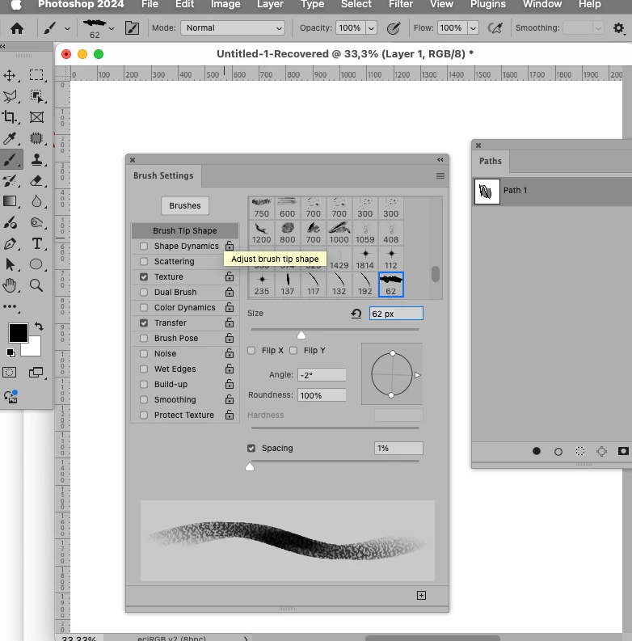Screen dimensions: 632x641
Task: Select the Clone Stamp tool
Action: pyautogui.click(x=36, y=159)
